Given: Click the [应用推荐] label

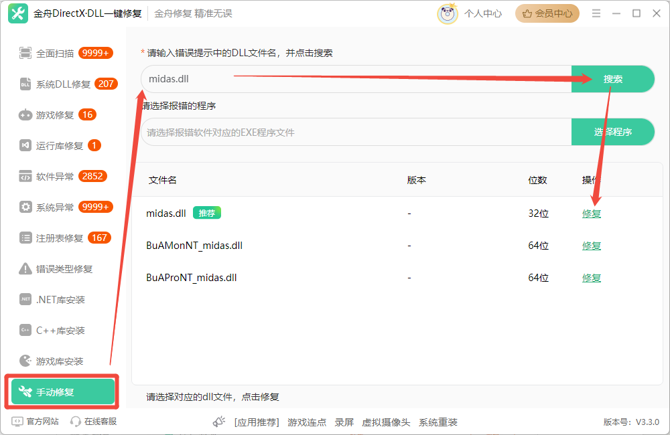Looking at the screenshot, I should [x=257, y=422].
